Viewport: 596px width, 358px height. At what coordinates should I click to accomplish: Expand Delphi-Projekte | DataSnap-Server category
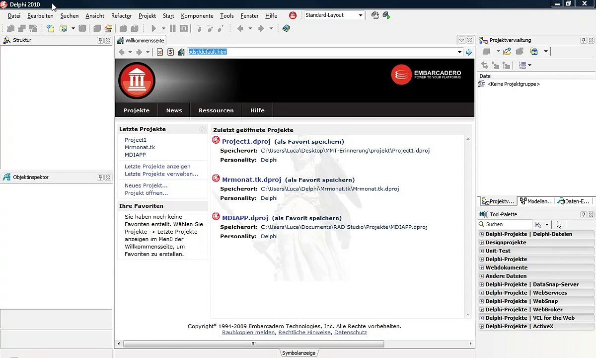[481, 284]
